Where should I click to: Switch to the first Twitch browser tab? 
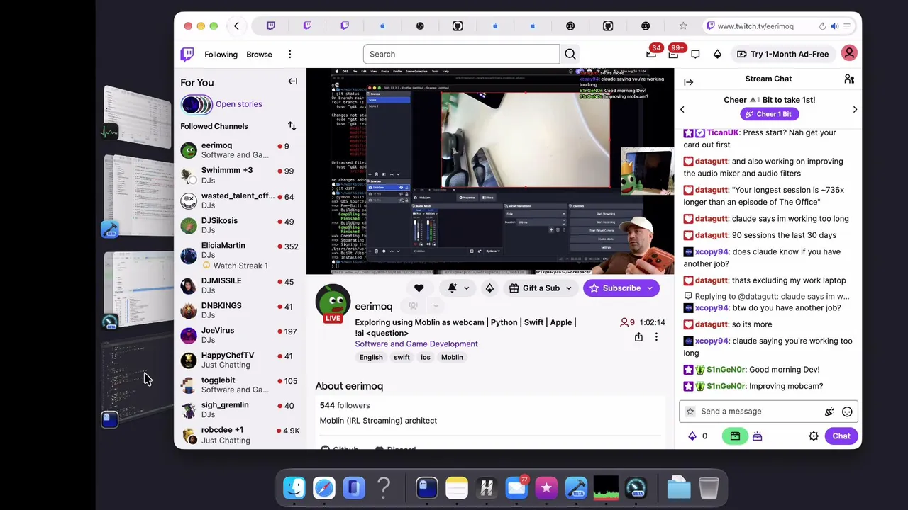pos(270,26)
